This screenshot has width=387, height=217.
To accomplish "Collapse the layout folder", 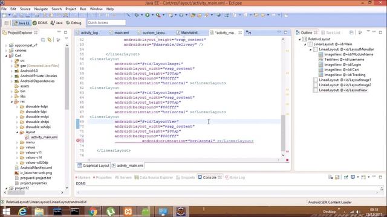I will point(17,133).
